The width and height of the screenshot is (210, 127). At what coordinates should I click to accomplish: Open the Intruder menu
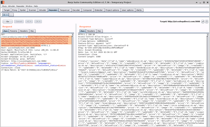tap(11, 6)
